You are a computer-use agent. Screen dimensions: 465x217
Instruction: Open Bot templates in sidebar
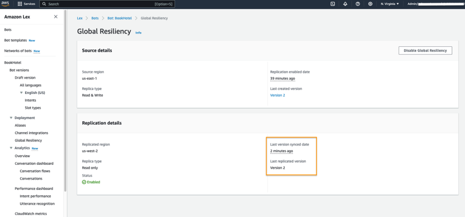point(15,40)
